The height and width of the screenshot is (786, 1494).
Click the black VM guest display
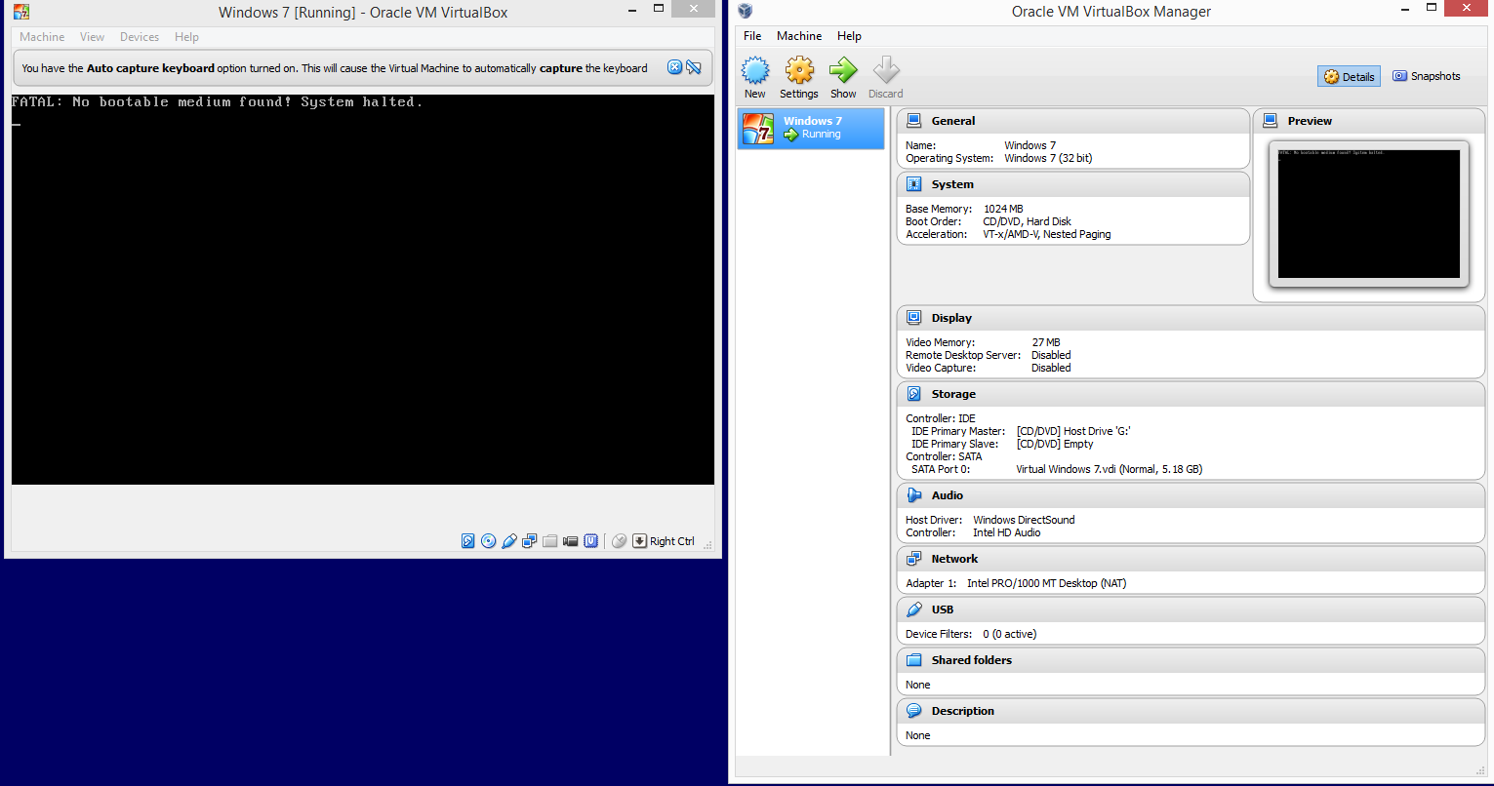click(363, 290)
